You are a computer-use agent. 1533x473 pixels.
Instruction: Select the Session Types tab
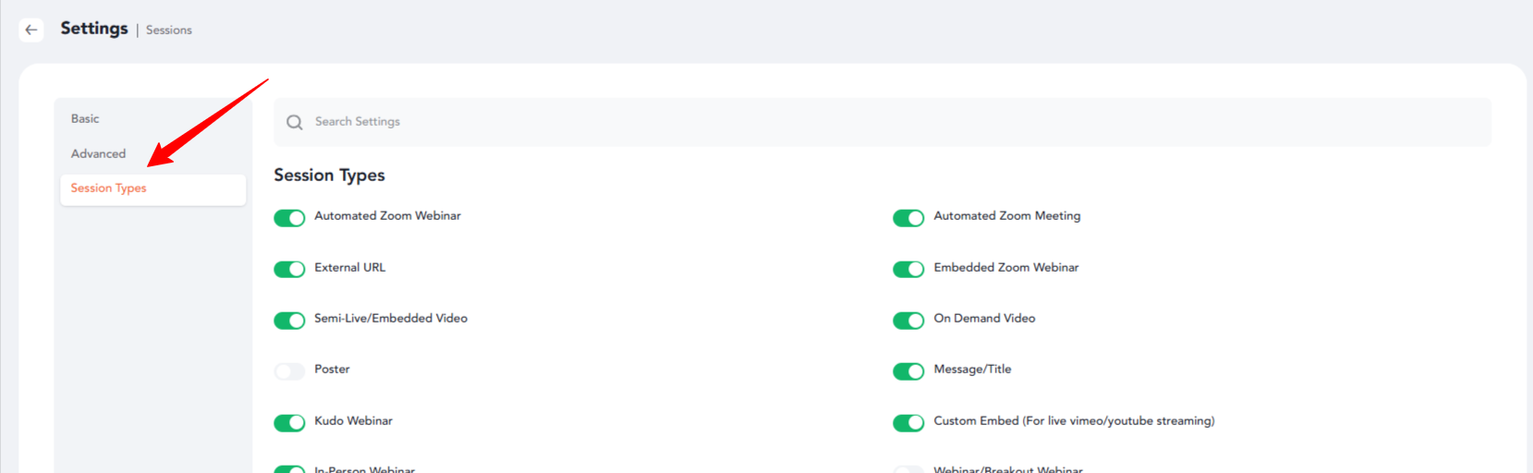click(152, 188)
